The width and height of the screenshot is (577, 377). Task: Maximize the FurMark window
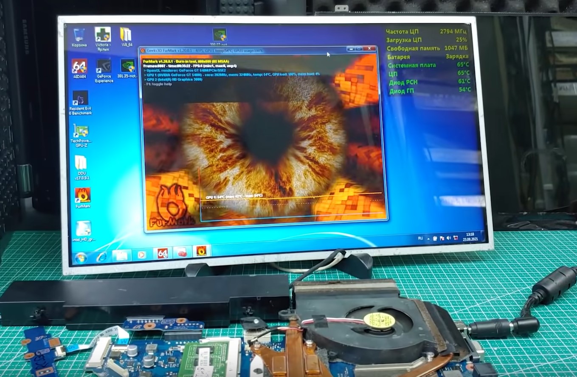[359, 49]
